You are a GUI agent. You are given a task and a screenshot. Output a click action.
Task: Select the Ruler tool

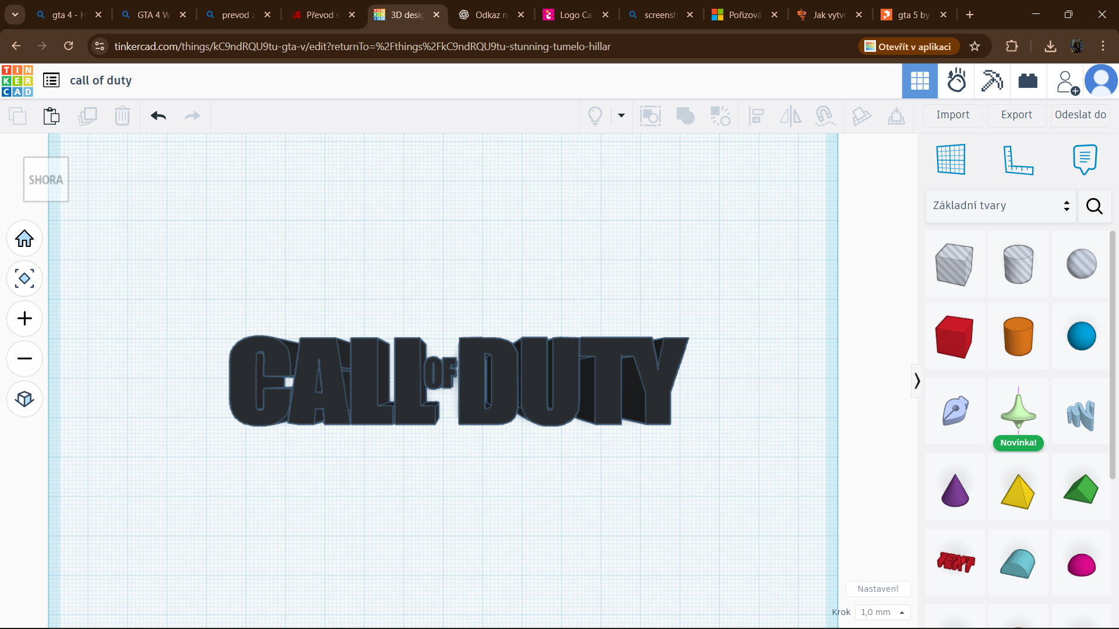click(x=1018, y=160)
